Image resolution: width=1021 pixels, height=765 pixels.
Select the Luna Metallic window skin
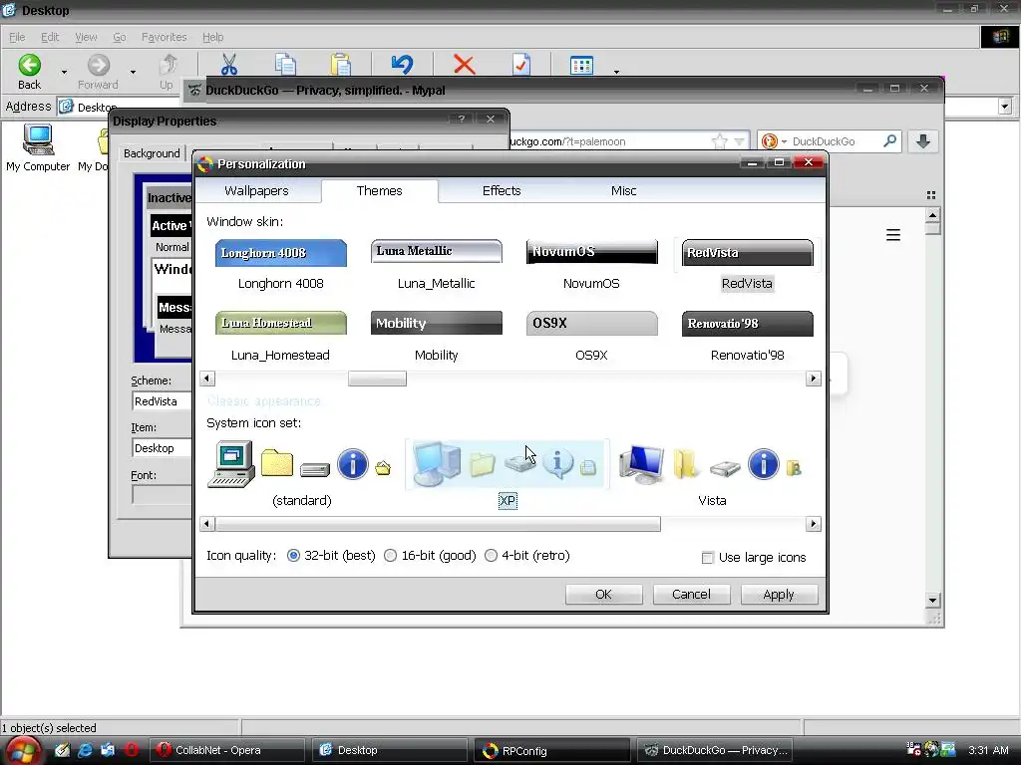coord(437,251)
